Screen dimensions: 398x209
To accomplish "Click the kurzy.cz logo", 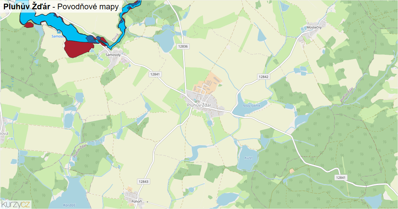I will tap(16, 204).
